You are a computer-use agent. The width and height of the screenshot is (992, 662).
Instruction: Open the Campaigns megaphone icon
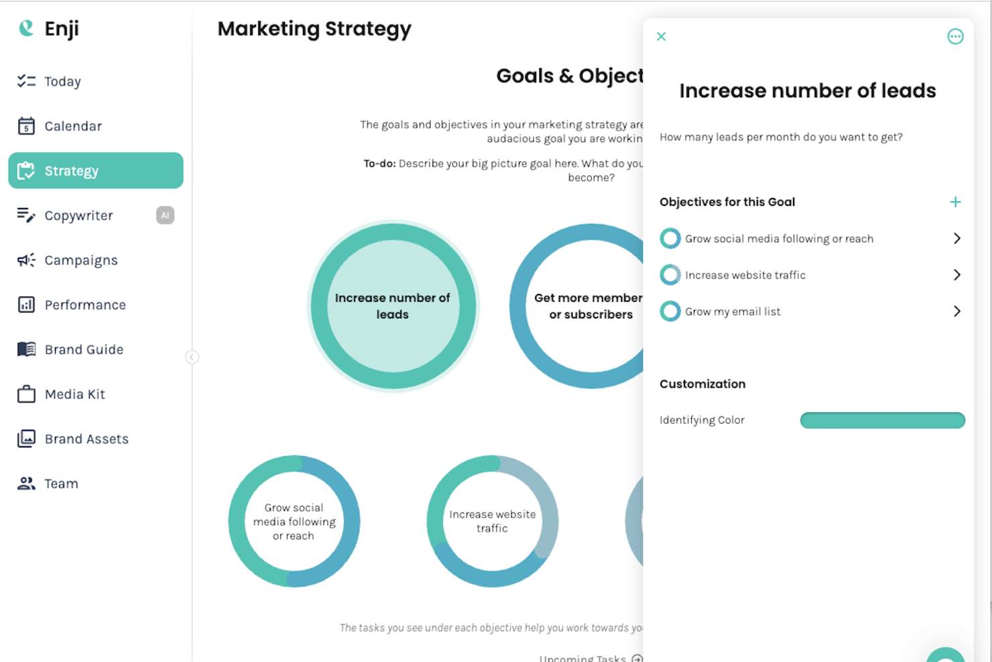[x=25, y=260]
